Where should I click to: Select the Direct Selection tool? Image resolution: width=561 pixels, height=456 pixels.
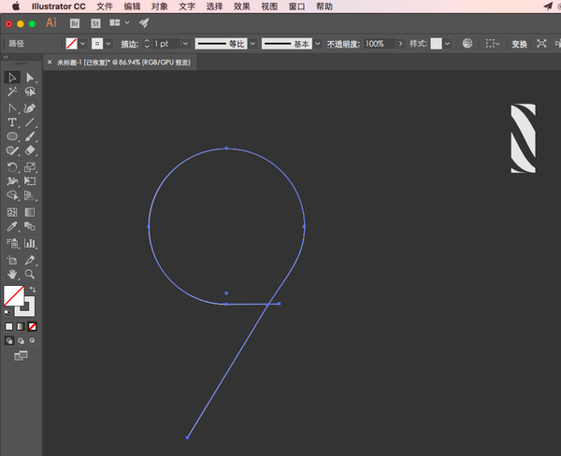click(30, 78)
